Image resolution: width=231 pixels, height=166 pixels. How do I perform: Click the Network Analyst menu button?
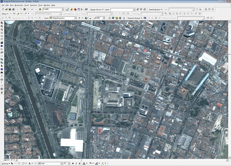click(135, 18)
